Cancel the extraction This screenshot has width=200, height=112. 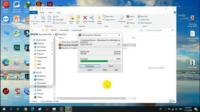coord(90,70)
